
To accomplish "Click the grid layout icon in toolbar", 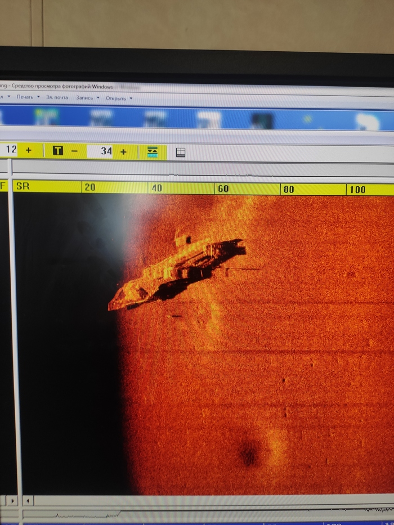I will click(181, 152).
